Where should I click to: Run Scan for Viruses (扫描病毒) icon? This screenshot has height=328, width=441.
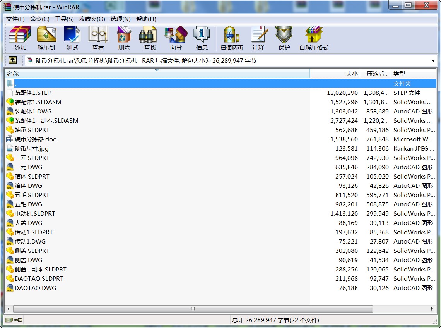tap(231, 38)
